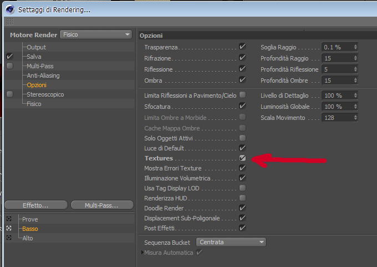Toggle the Sfocatura checkbox

[242, 106]
